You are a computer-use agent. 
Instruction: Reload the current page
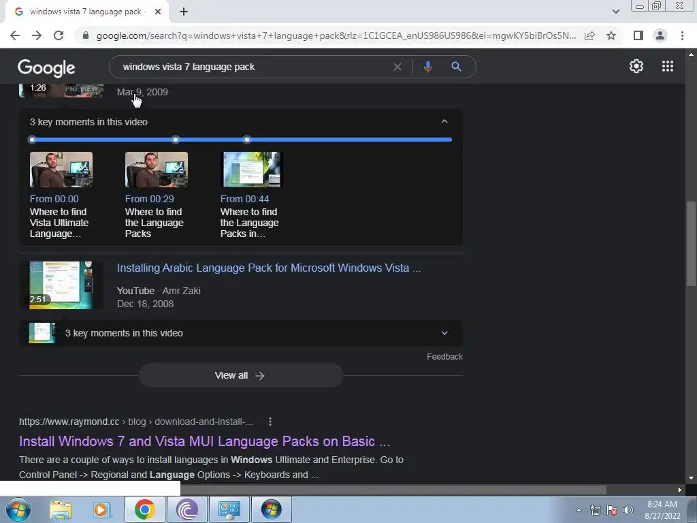(59, 35)
